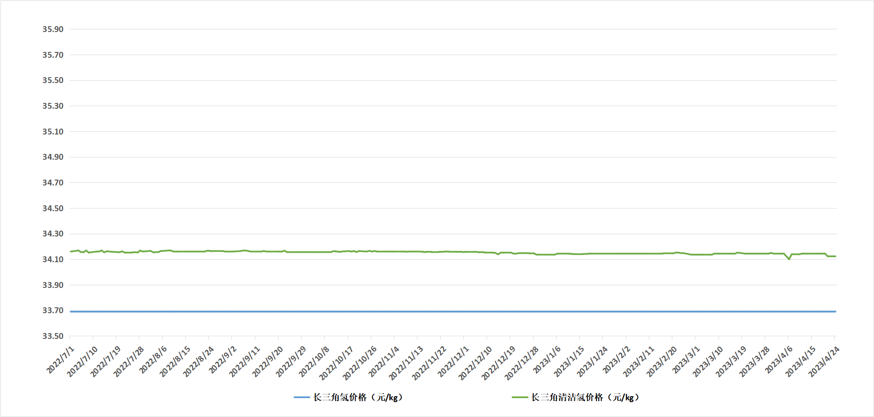Click x-axis date 2022/10/8
Viewport: 874px width, 417px height.
coord(314,362)
